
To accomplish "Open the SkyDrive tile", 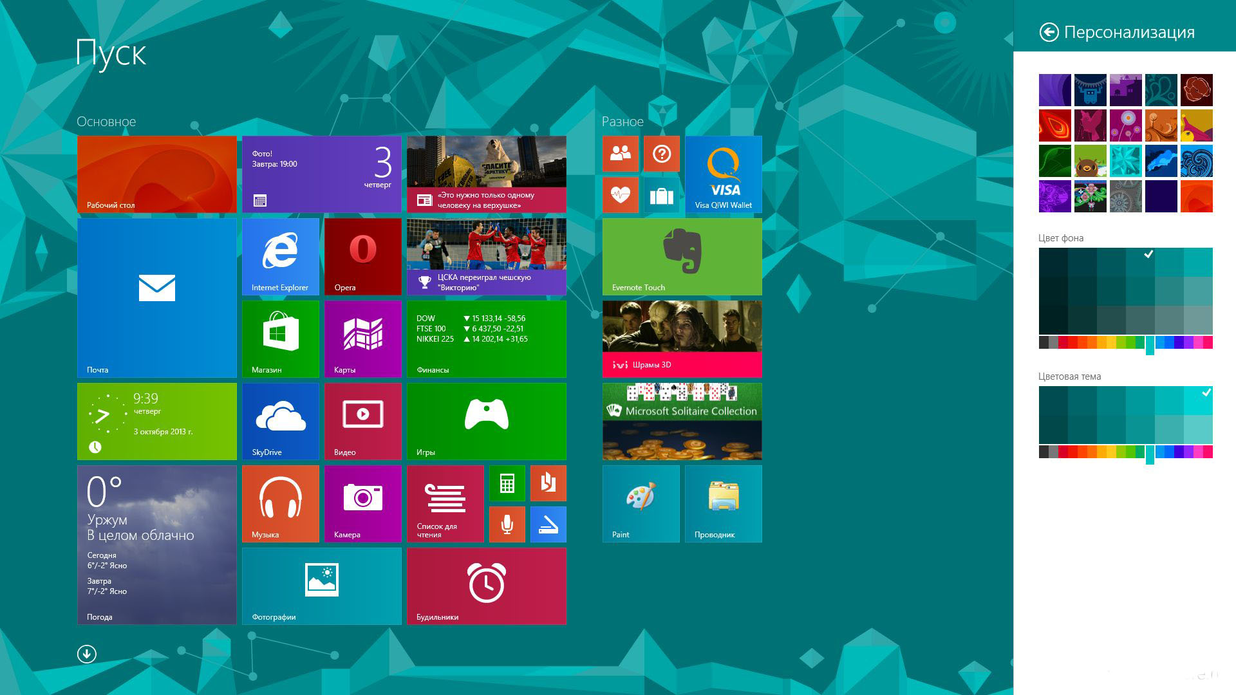I will coord(280,421).
